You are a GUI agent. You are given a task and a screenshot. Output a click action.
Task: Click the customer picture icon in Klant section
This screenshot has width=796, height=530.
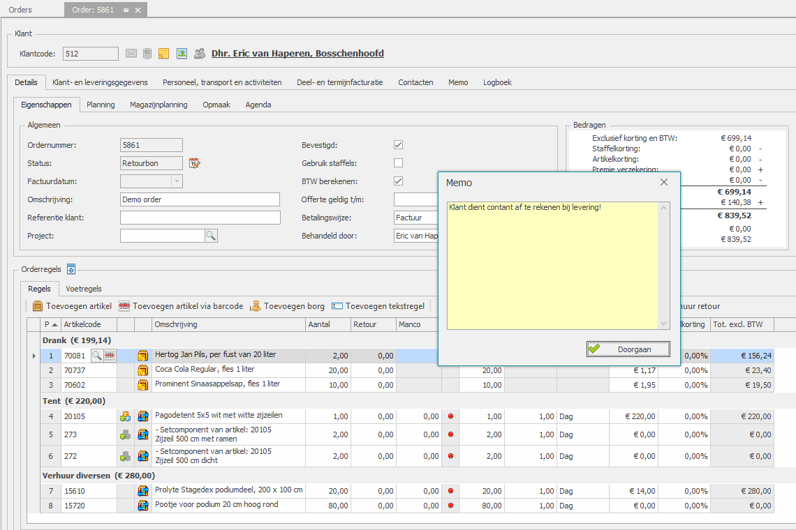click(182, 53)
